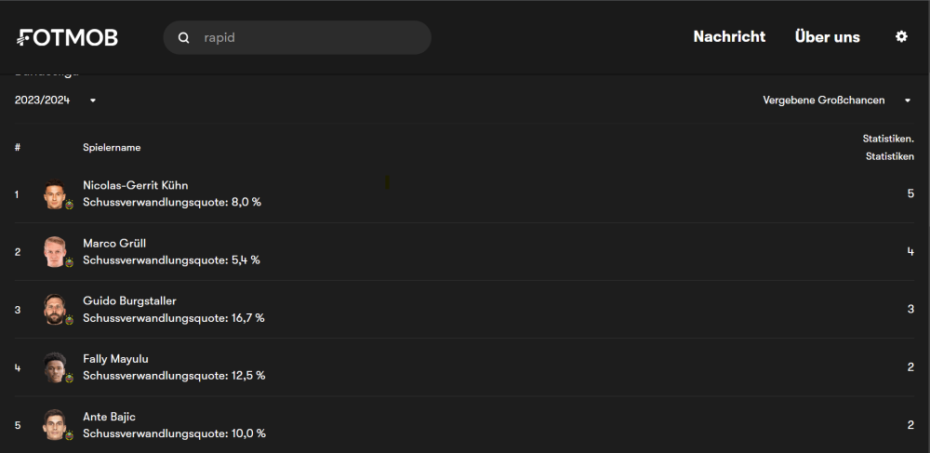Click club badge beside Nicolas-Gerrit Kühn

(69, 205)
